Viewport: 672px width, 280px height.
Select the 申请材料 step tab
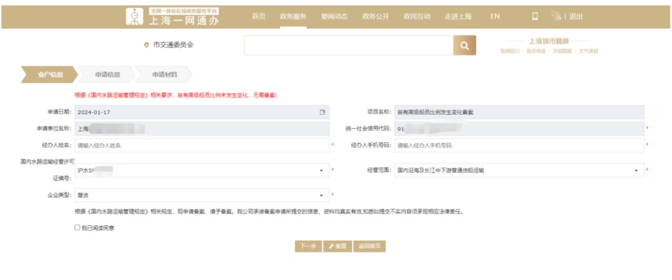(x=164, y=75)
